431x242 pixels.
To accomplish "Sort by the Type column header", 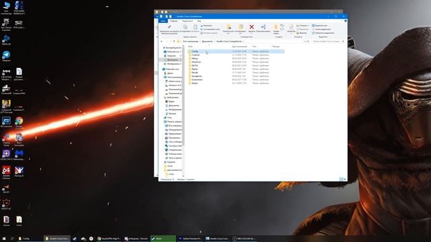I will 254,46.
